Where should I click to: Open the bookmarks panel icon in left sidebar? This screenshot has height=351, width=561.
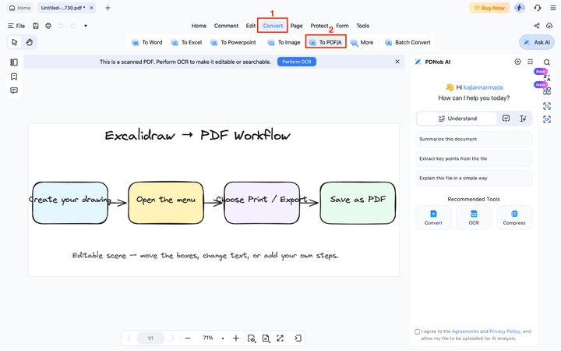coord(14,76)
